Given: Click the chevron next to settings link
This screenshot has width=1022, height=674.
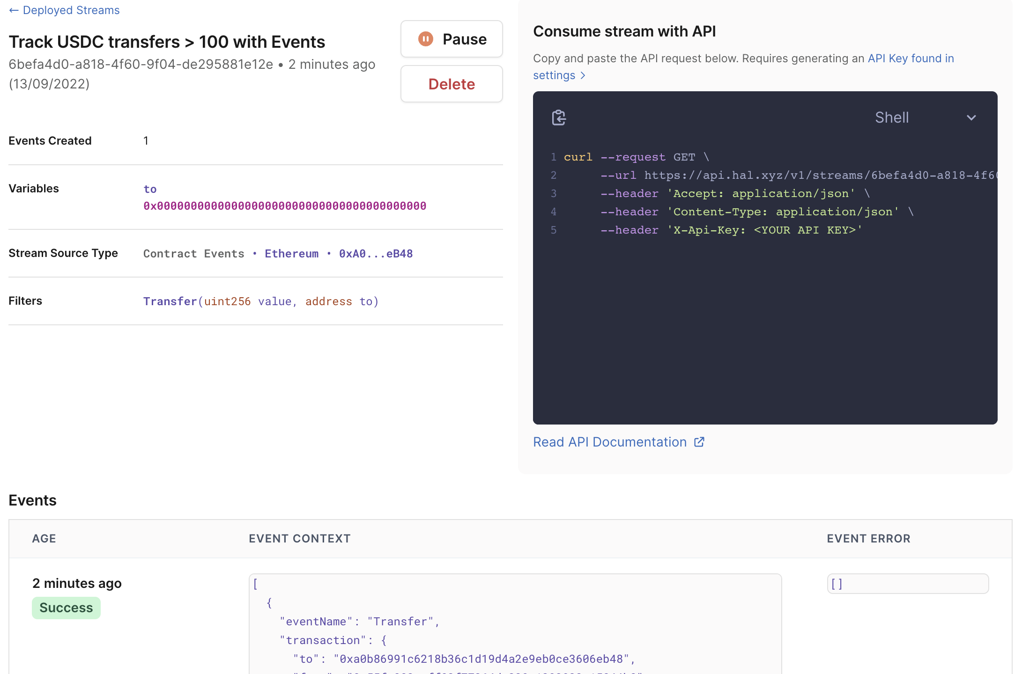Looking at the screenshot, I should (x=583, y=75).
